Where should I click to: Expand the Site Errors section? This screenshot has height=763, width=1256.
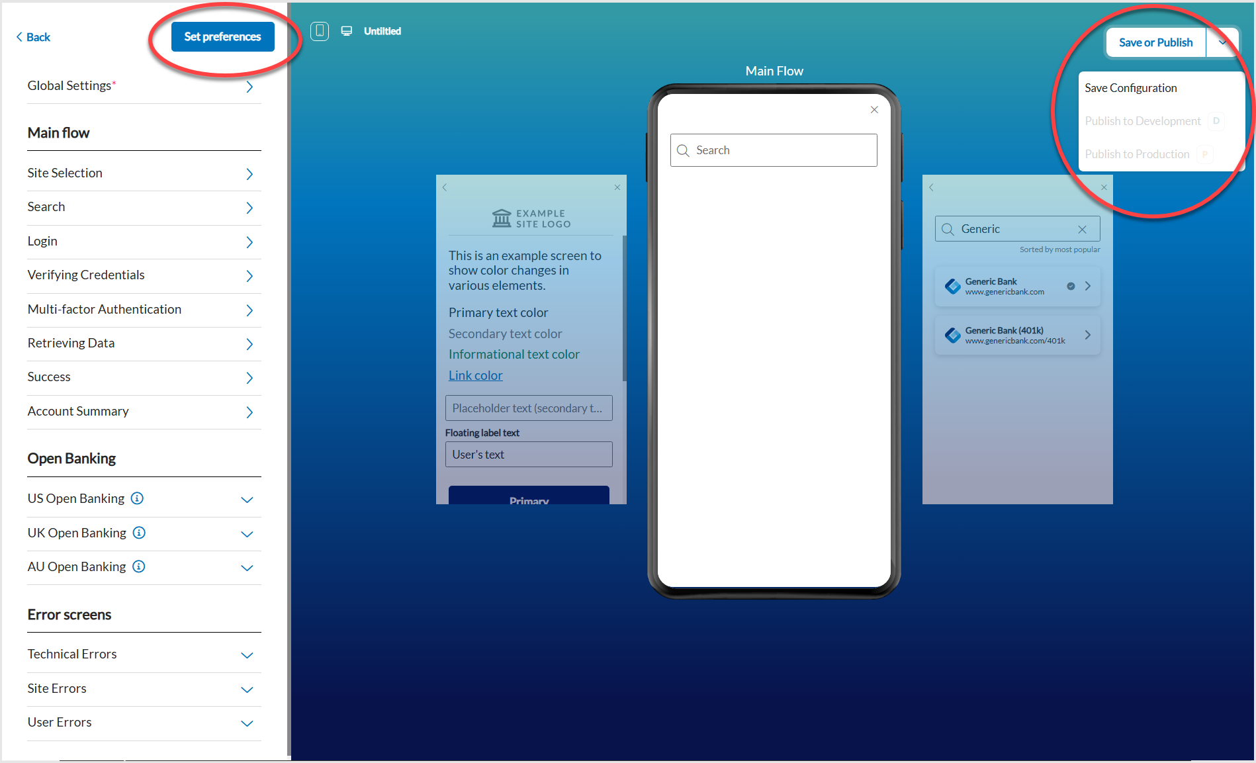click(x=247, y=690)
